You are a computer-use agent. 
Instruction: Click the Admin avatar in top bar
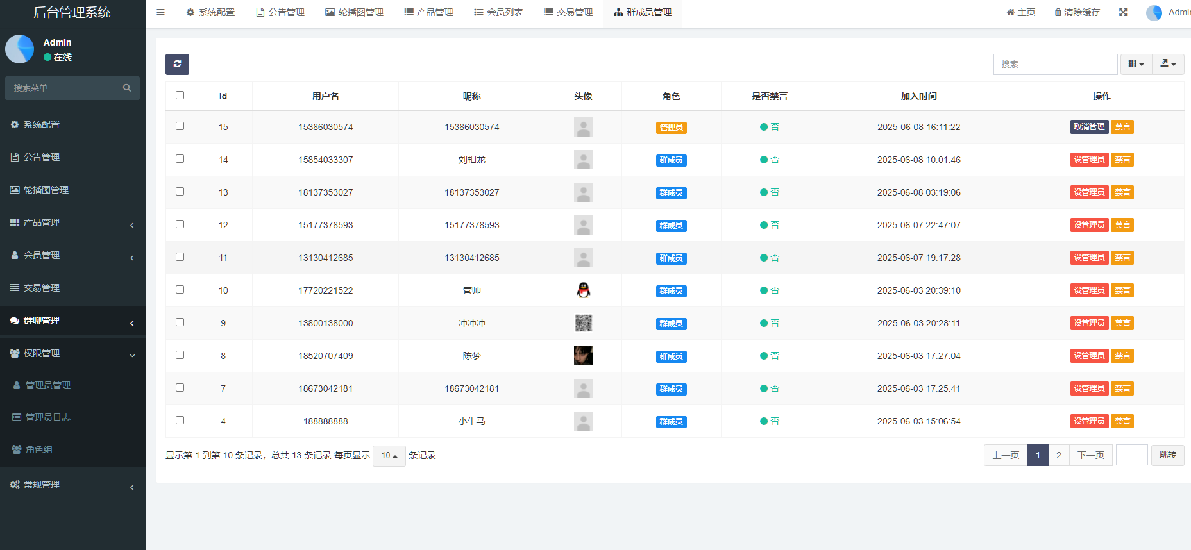click(1154, 13)
